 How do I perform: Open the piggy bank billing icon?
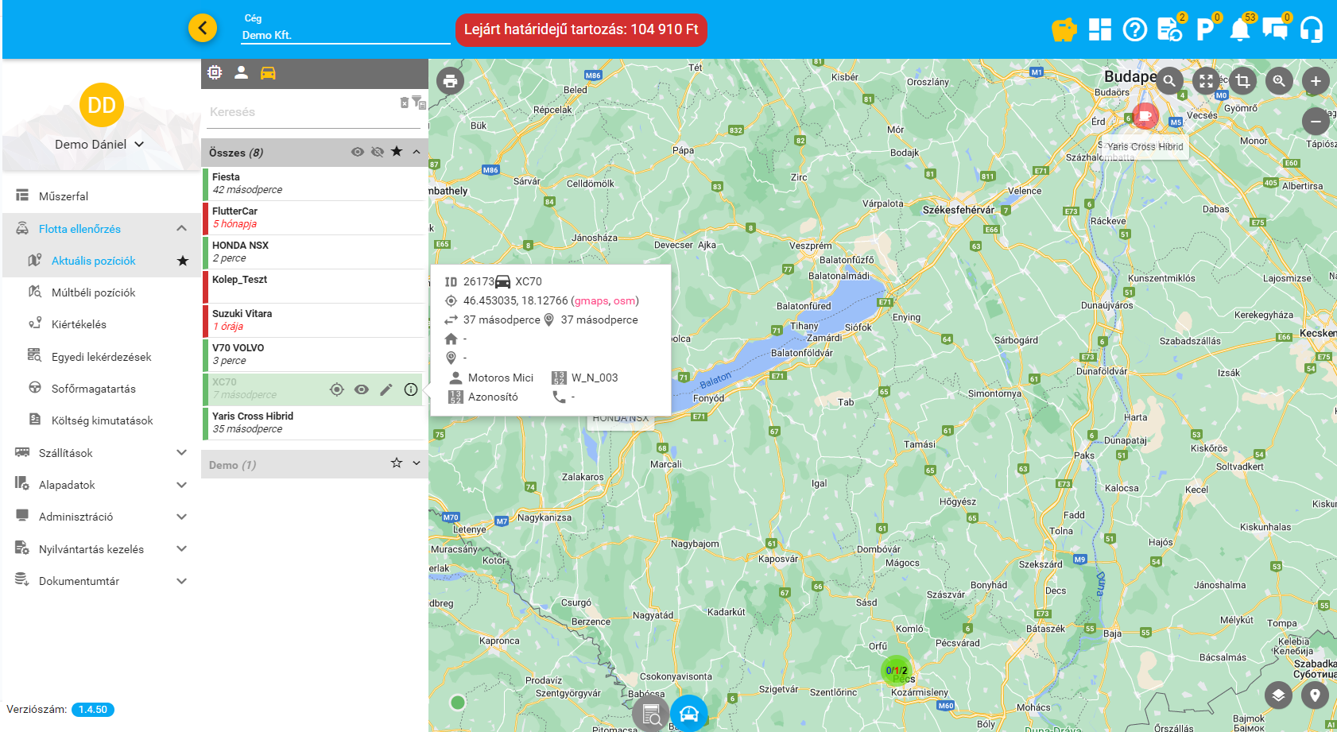click(x=1064, y=30)
